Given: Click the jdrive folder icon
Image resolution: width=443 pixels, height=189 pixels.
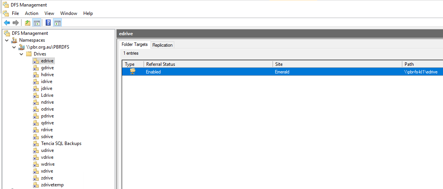Looking at the screenshot, I should pos(36,88).
